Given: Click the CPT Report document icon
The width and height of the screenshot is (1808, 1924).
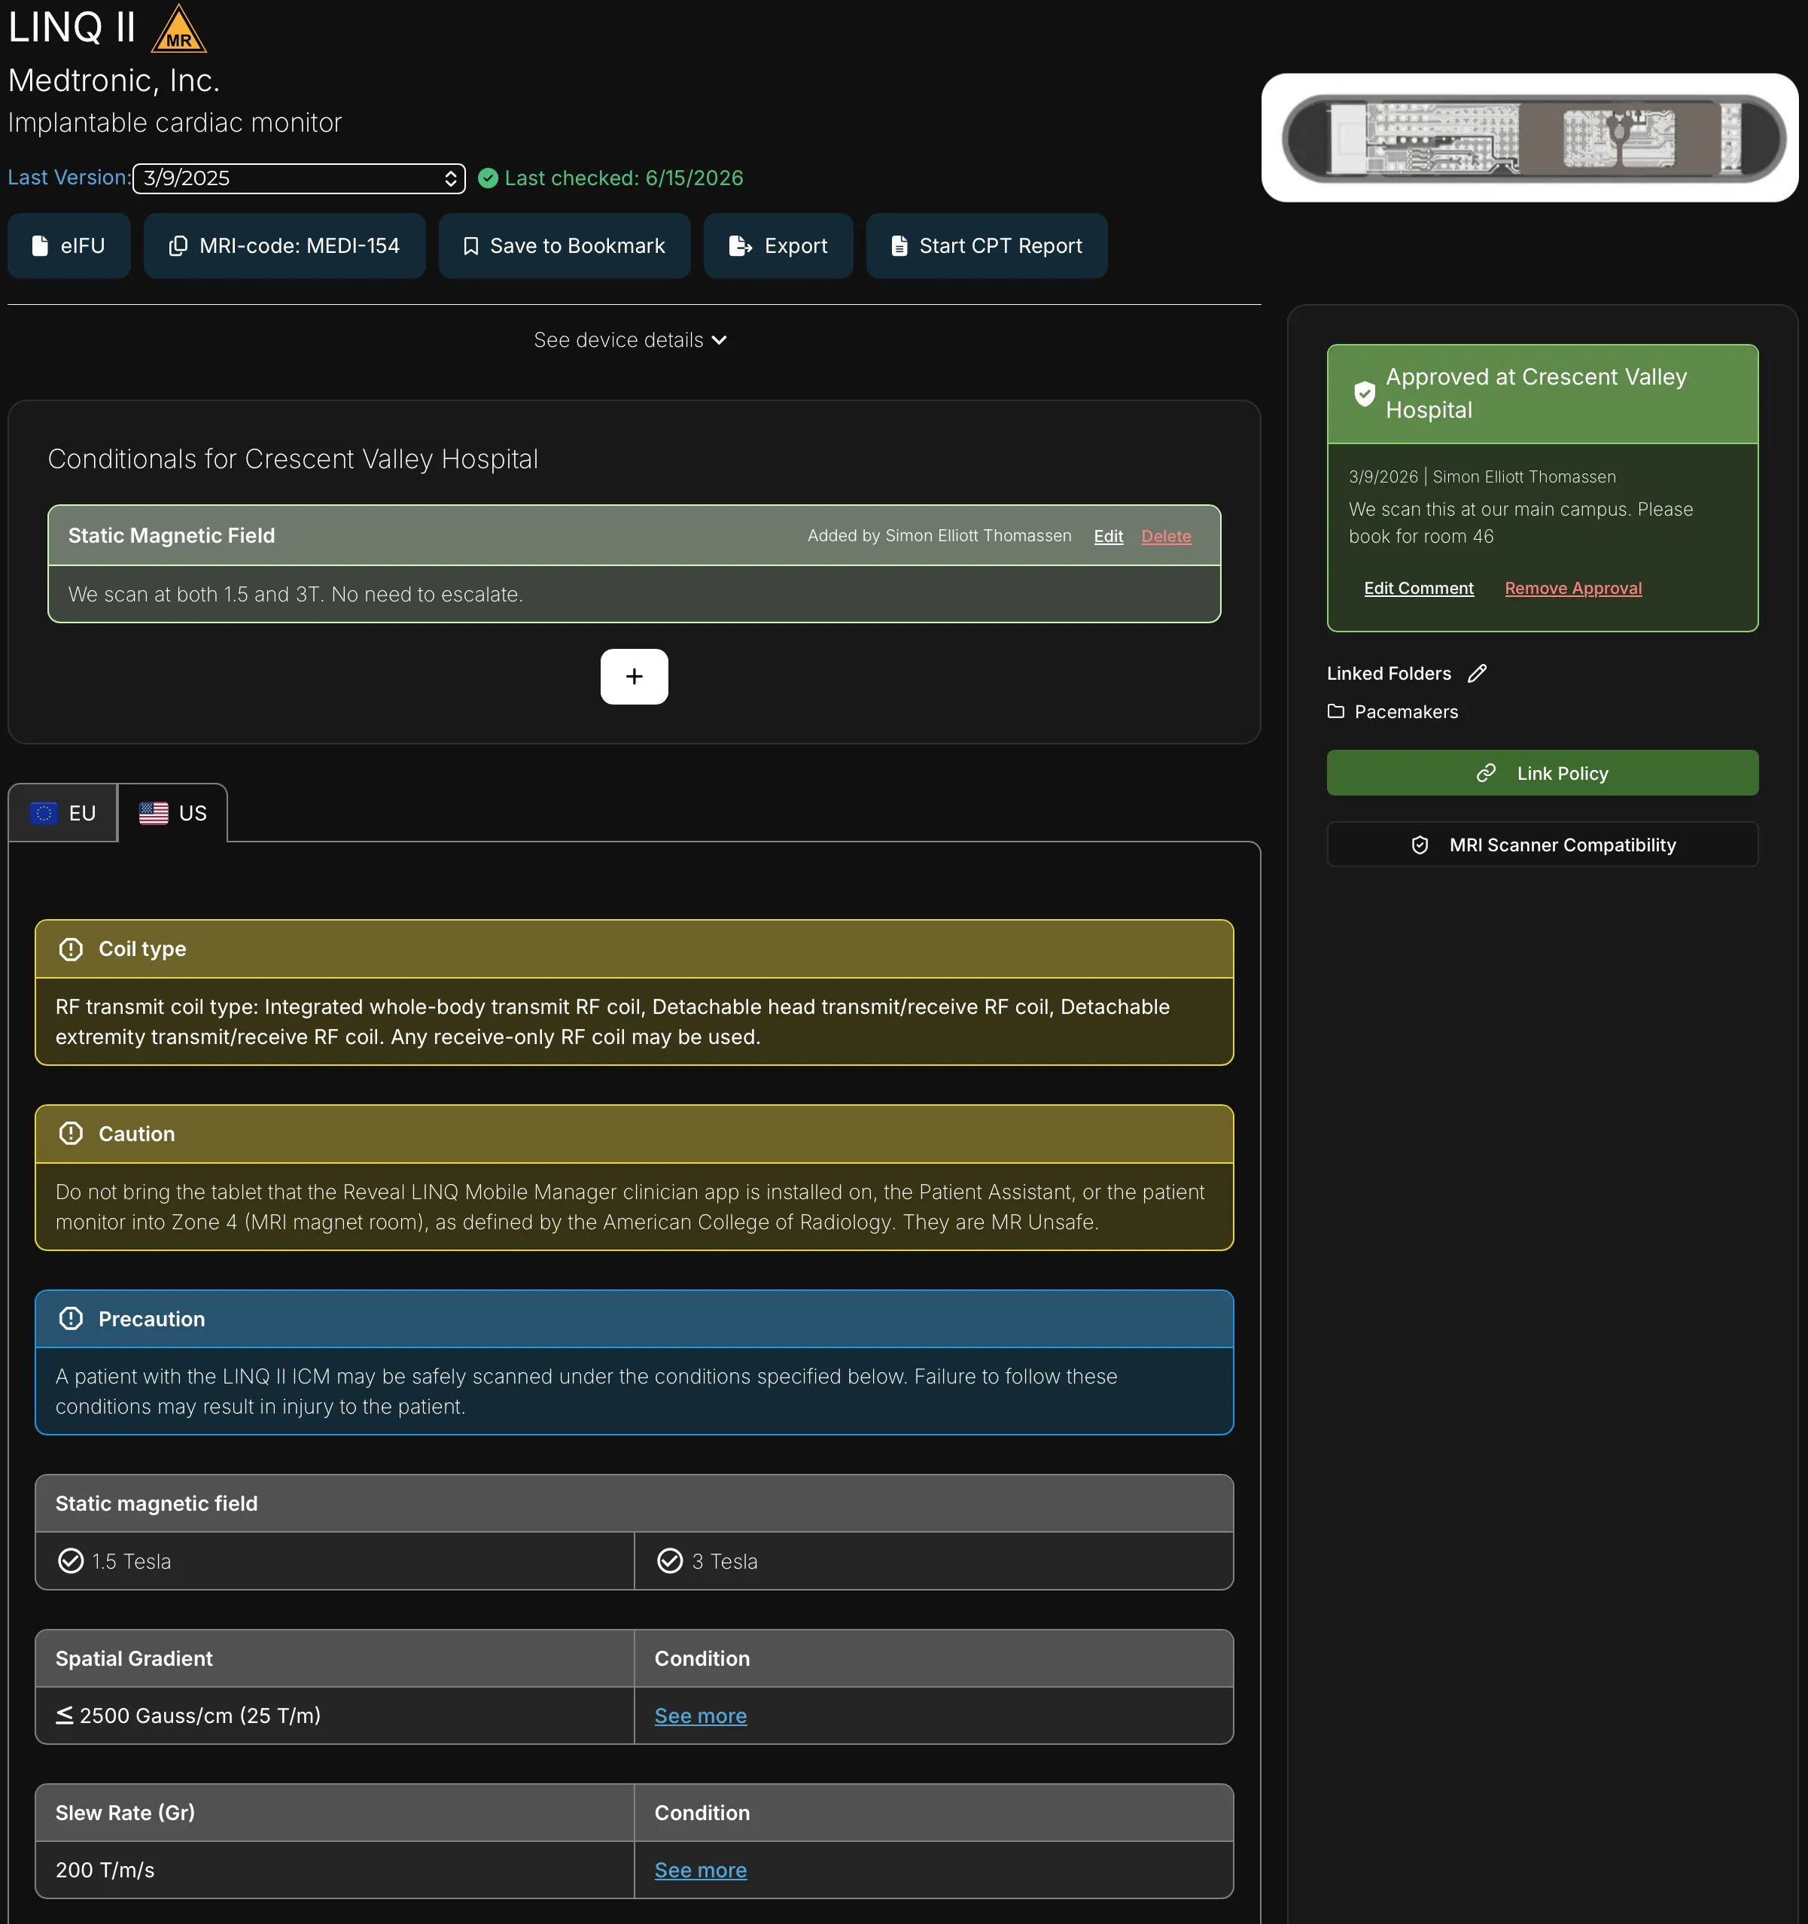Looking at the screenshot, I should pos(899,246).
